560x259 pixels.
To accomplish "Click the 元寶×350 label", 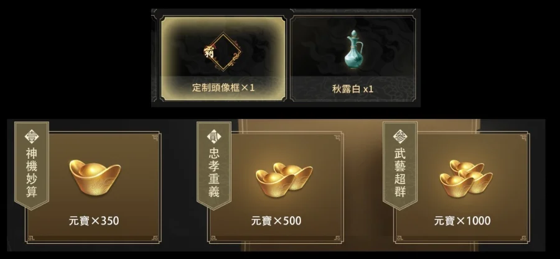I will [x=94, y=221].
